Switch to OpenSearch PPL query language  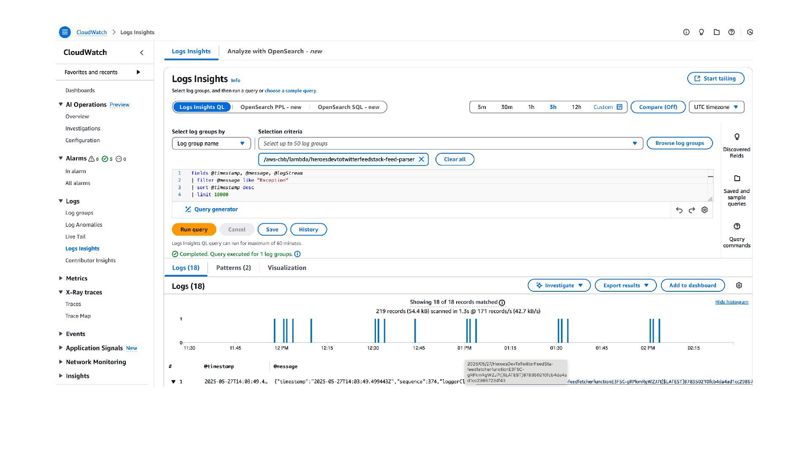(271, 107)
